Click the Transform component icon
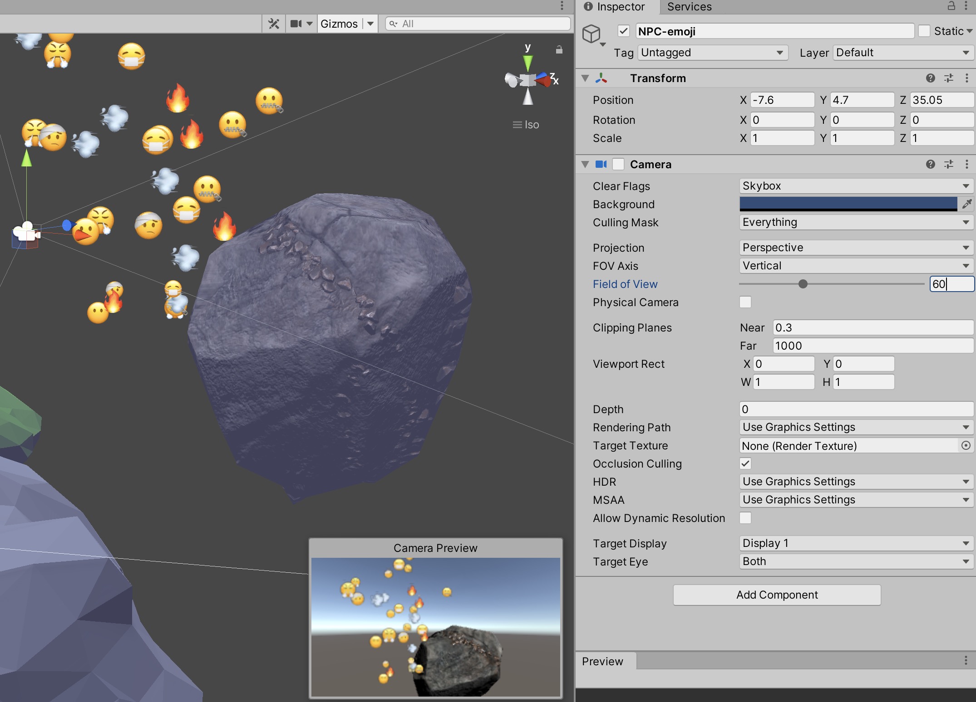Image resolution: width=976 pixels, height=702 pixels. pos(601,78)
